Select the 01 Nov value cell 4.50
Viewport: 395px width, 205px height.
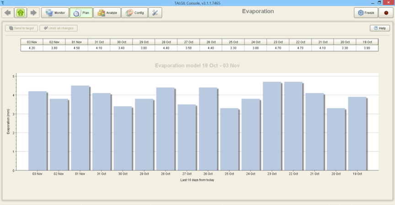[x=77, y=48]
